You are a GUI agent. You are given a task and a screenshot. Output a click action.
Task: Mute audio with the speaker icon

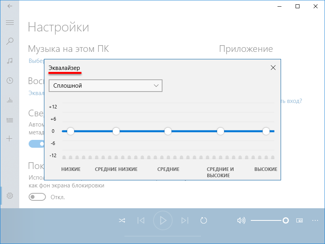pyautogui.click(x=241, y=220)
